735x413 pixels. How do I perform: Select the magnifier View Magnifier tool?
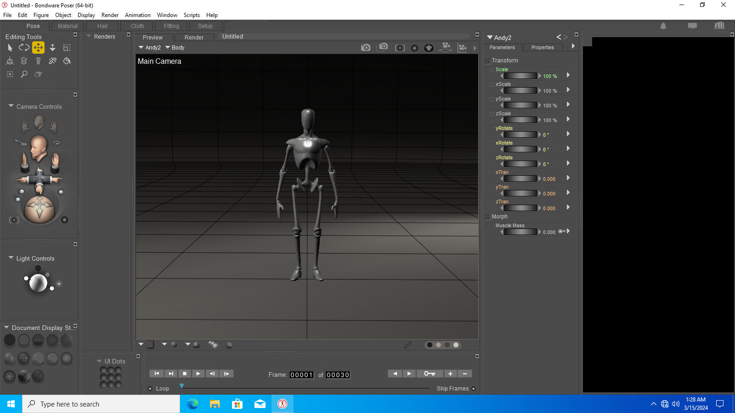tap(24, 74)
